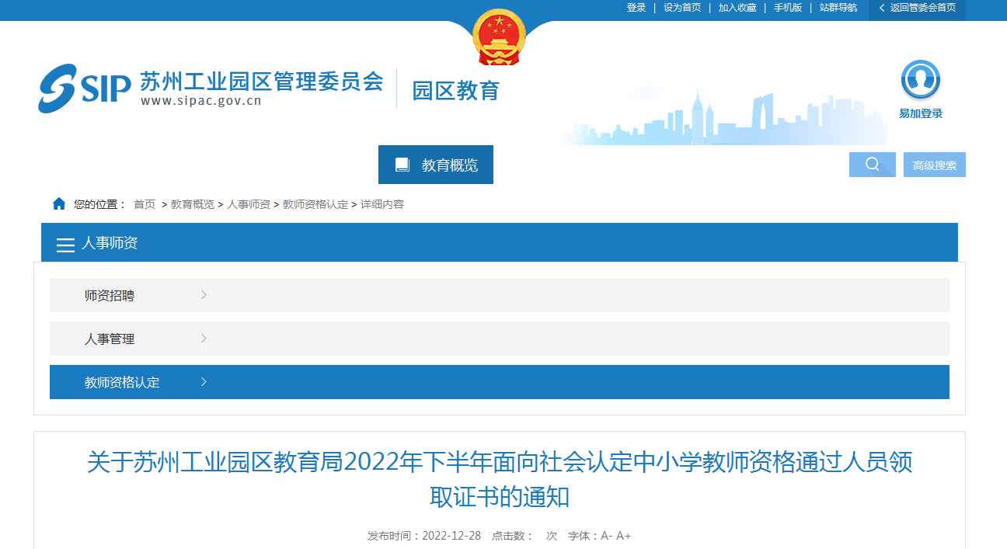Go to 教师资格认定 in the breadcrumb
Viewport: 1007px width, 549px height.
pos(315,204)
